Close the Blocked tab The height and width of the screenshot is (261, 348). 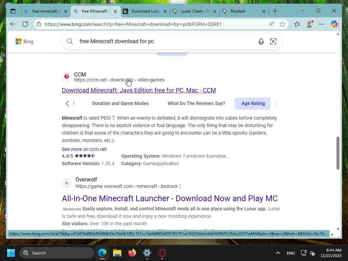(x=264, y=11)
